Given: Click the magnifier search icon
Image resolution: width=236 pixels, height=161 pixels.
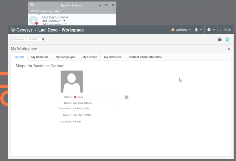Looking at the screenshot, I should 43,39.
